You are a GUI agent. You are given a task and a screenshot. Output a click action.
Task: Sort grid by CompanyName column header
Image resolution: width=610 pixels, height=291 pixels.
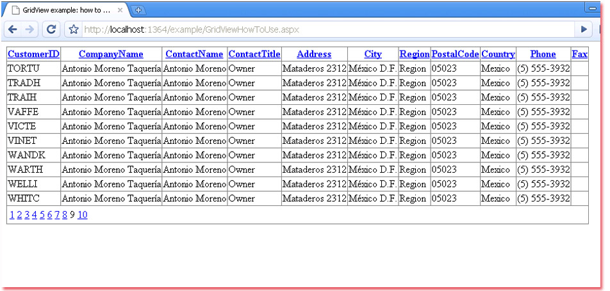(x=111, y=54)
